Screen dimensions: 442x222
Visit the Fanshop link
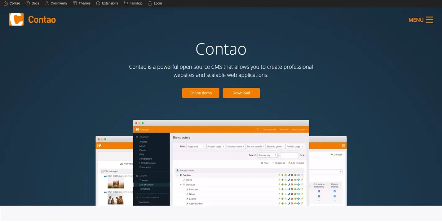tap(133, 3)
